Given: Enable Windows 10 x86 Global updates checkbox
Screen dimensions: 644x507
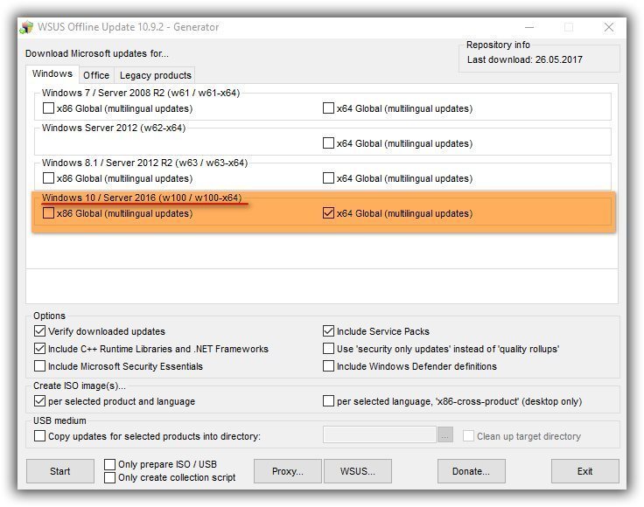Looking at the screenshot, I should coord(48,213).
